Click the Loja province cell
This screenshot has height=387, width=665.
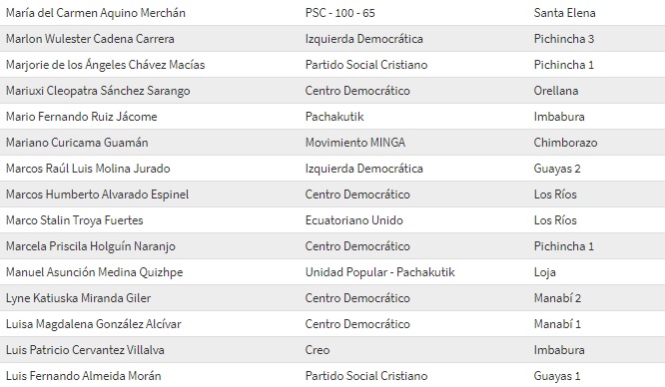tap(544, 272)
